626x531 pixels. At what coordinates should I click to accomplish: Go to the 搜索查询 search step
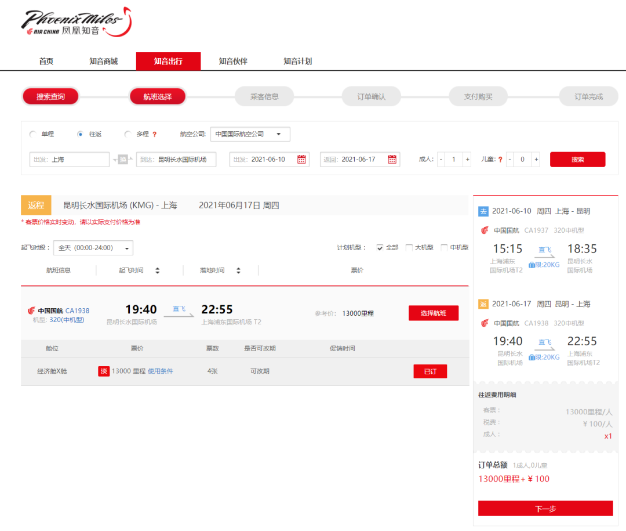pyautogui.click(x=50, y=97)
